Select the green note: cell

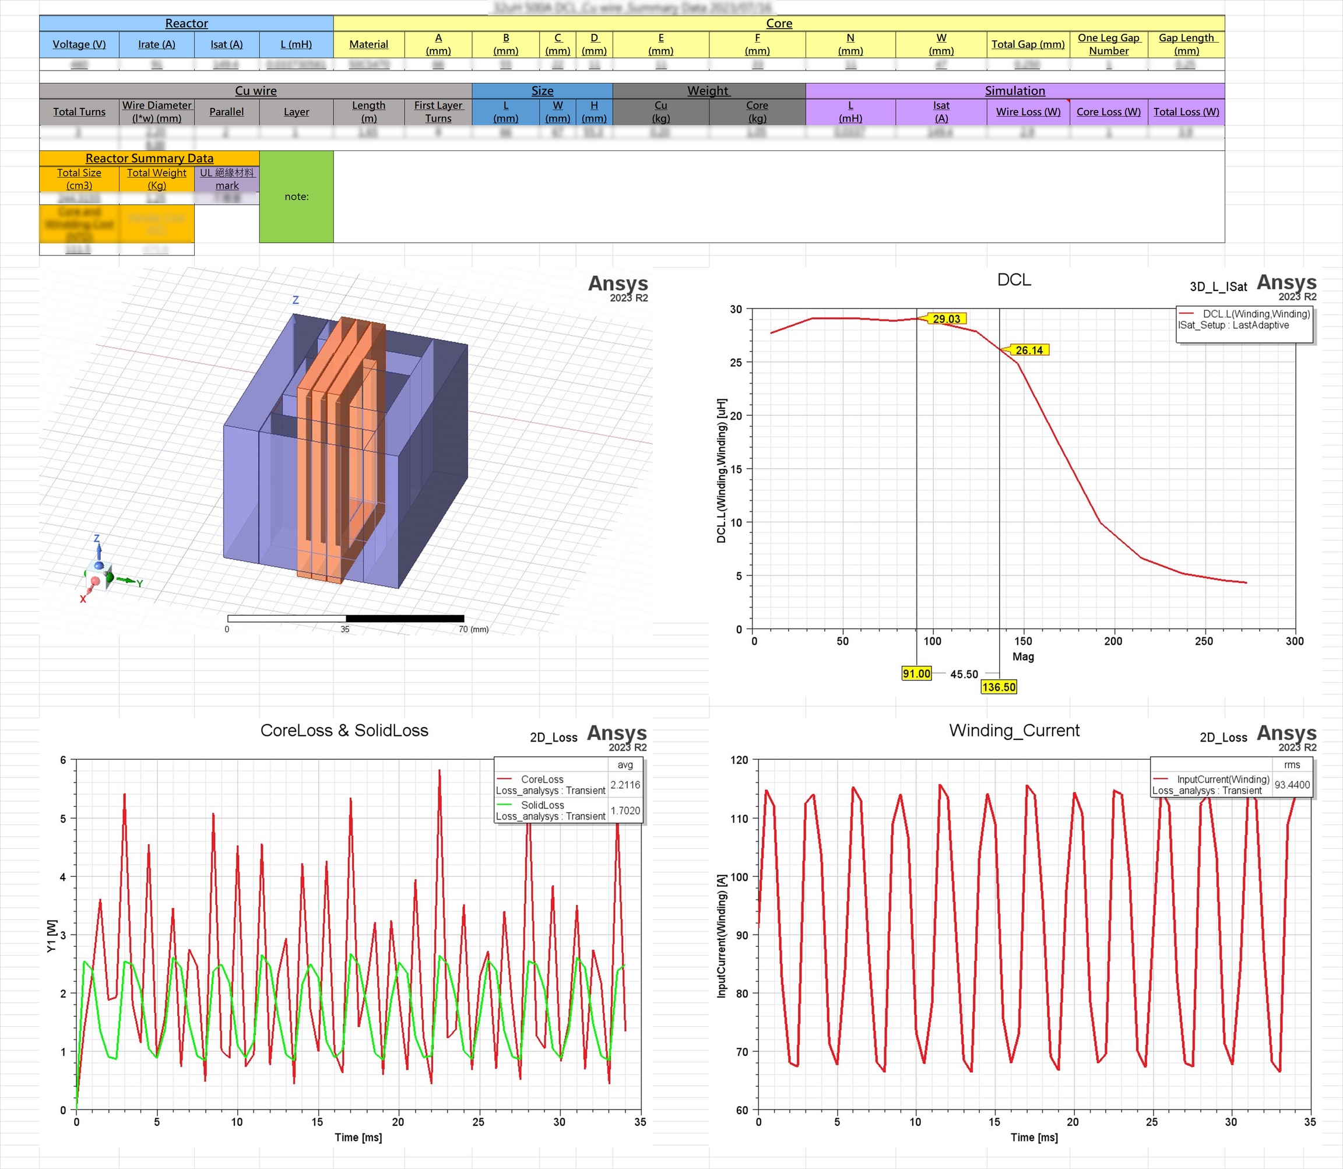tap(296, 196)
